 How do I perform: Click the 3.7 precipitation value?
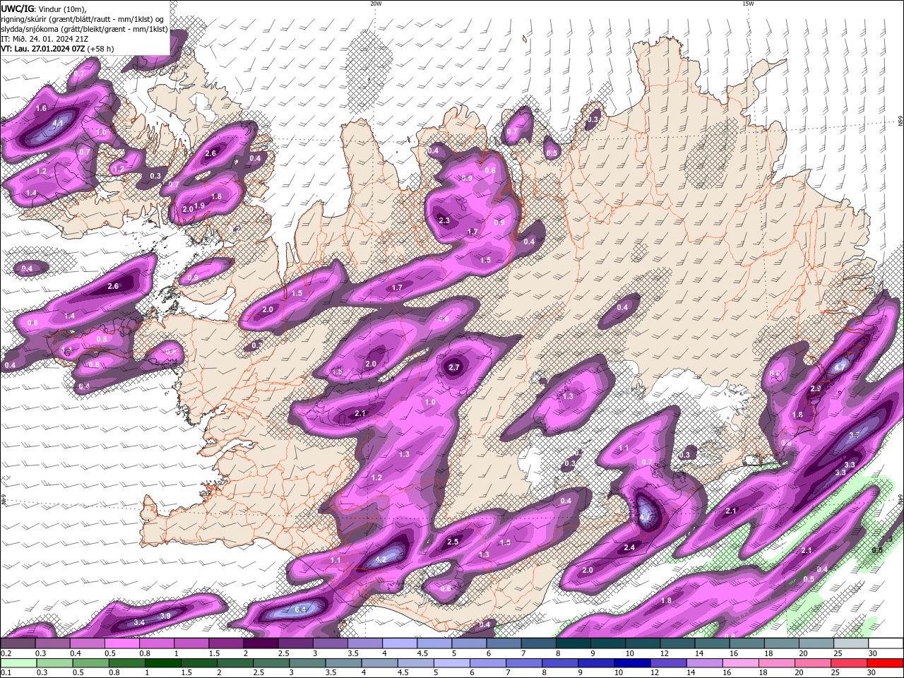854,434
